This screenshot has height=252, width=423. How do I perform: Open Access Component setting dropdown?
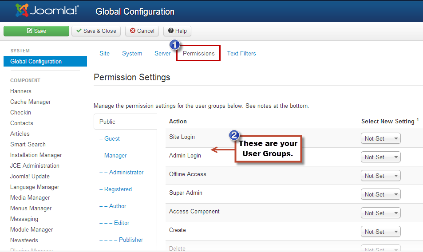(381, 213)
